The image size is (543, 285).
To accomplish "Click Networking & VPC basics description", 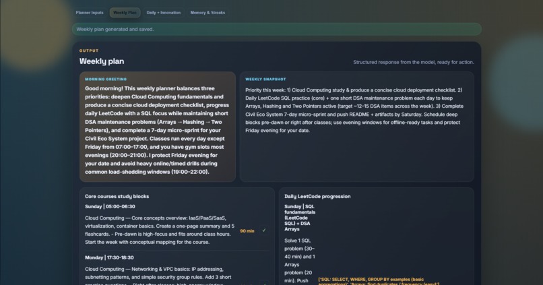I will 158,276.
